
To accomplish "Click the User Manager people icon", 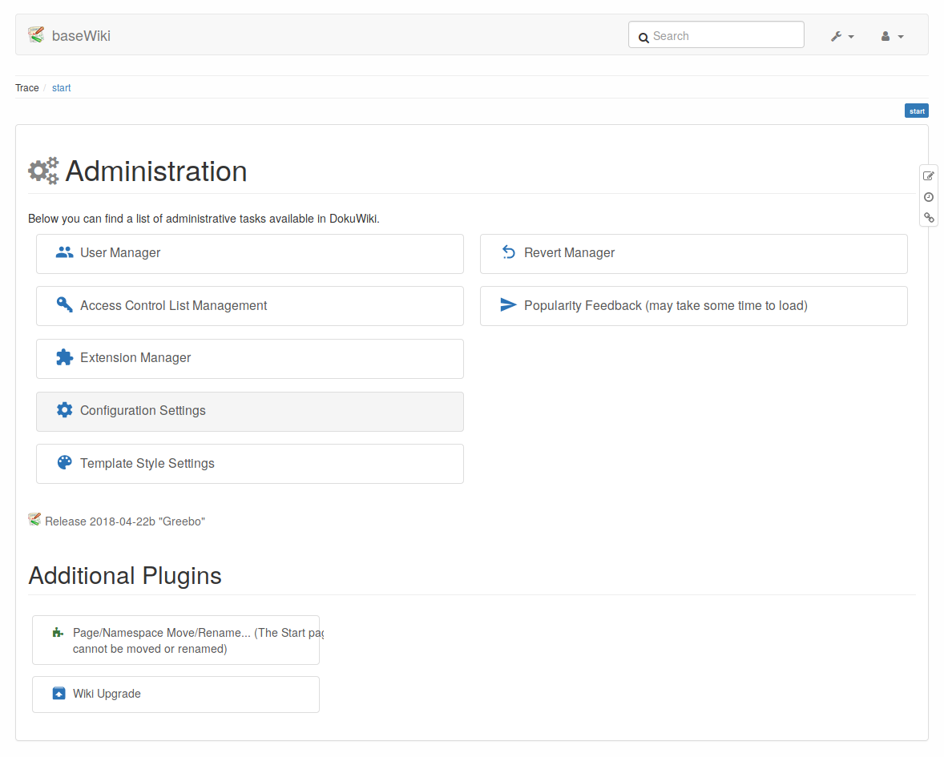I will point(64,252).
